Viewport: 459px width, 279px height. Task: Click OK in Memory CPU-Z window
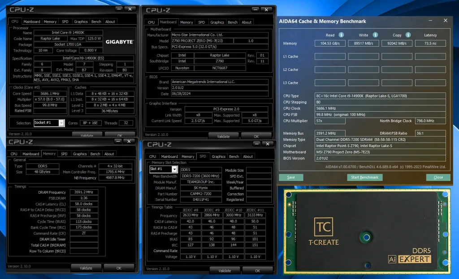click(119, 268)
